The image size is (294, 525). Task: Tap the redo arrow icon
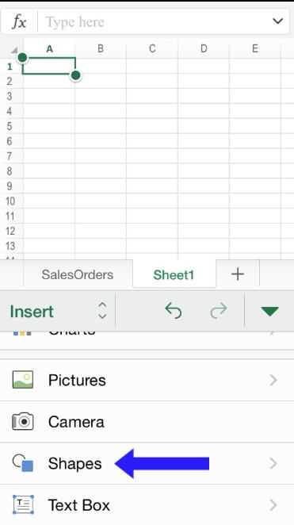219,311
